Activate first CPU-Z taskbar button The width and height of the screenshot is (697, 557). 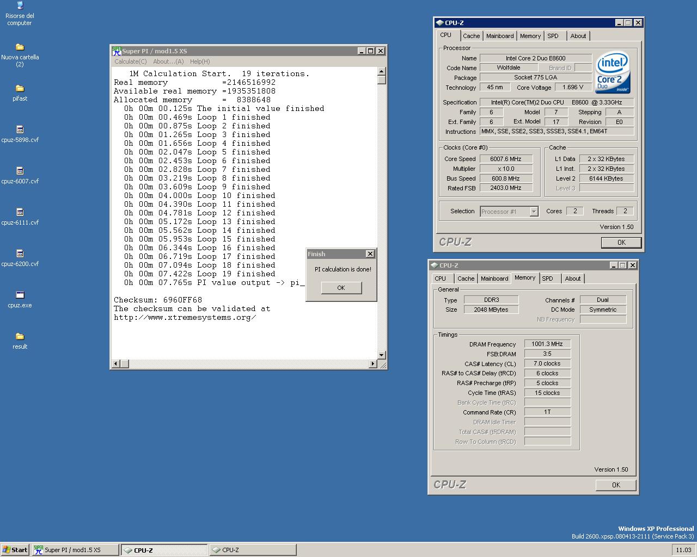pyautogui.click(x=164, y=550)
